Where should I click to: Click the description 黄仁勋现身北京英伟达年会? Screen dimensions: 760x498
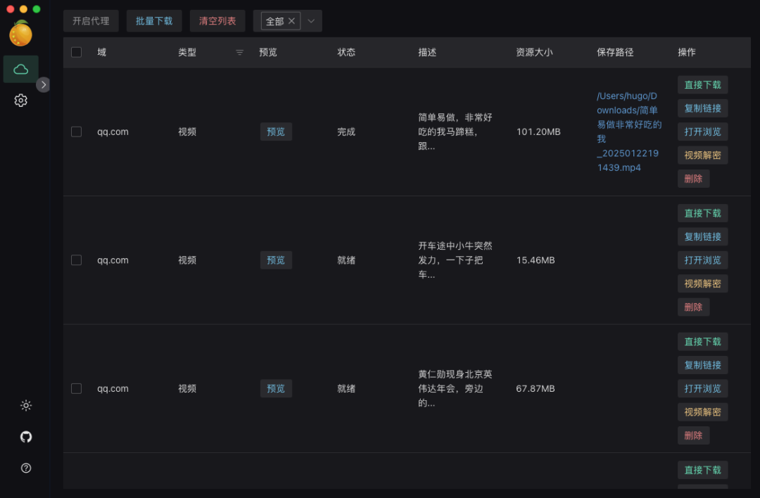(455, 388)
